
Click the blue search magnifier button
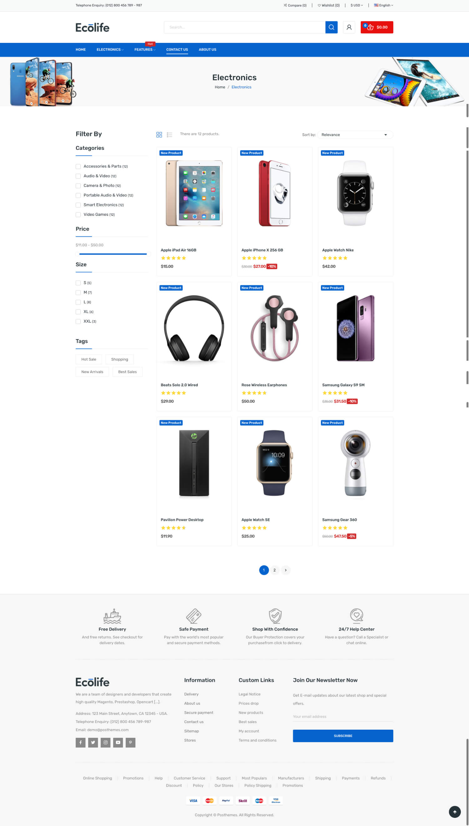point(331,28)
